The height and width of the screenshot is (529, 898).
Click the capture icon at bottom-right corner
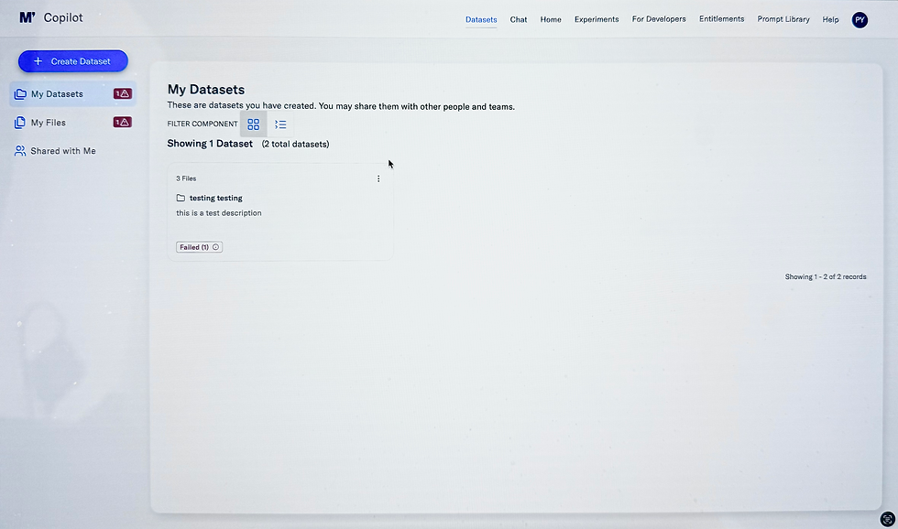point(887,519)
